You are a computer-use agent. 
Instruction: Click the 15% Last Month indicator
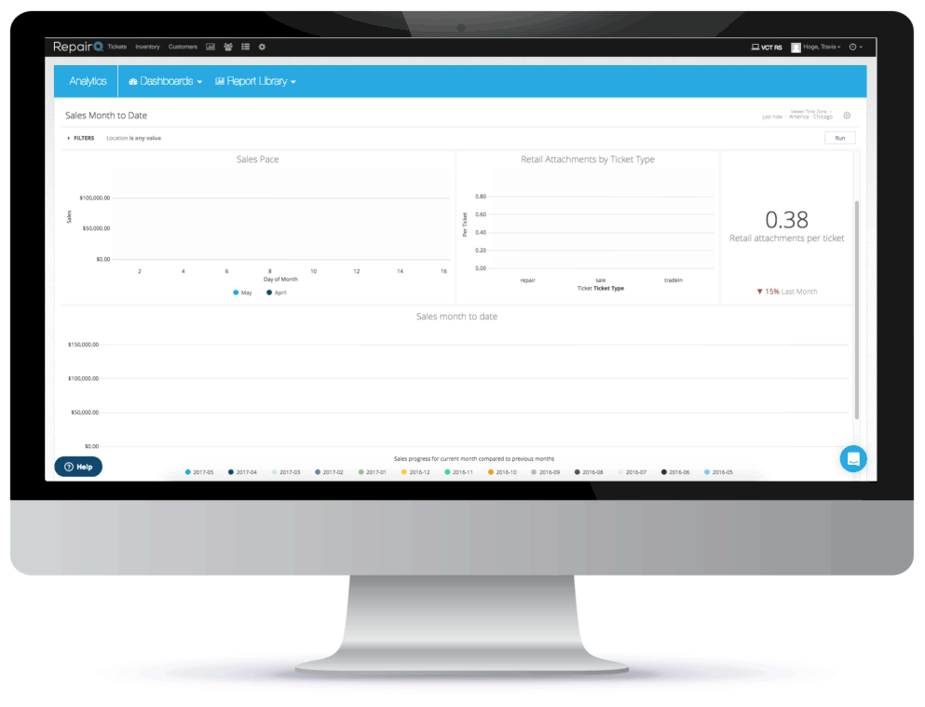(787, 292)
